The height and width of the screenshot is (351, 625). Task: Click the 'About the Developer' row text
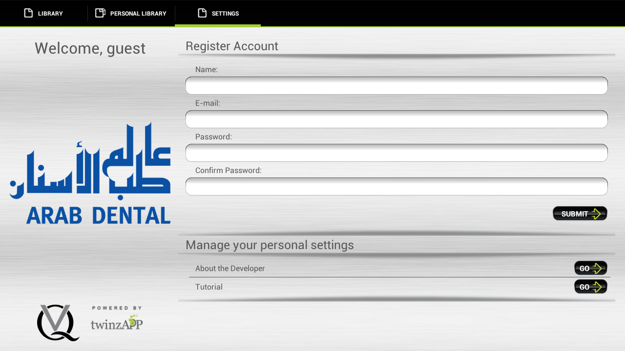pyautogui.click(x=230, y=269)
